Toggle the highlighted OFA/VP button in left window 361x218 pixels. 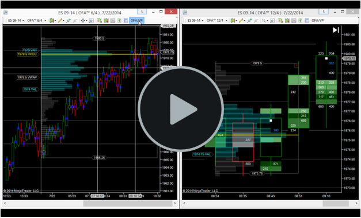point(136,21)
